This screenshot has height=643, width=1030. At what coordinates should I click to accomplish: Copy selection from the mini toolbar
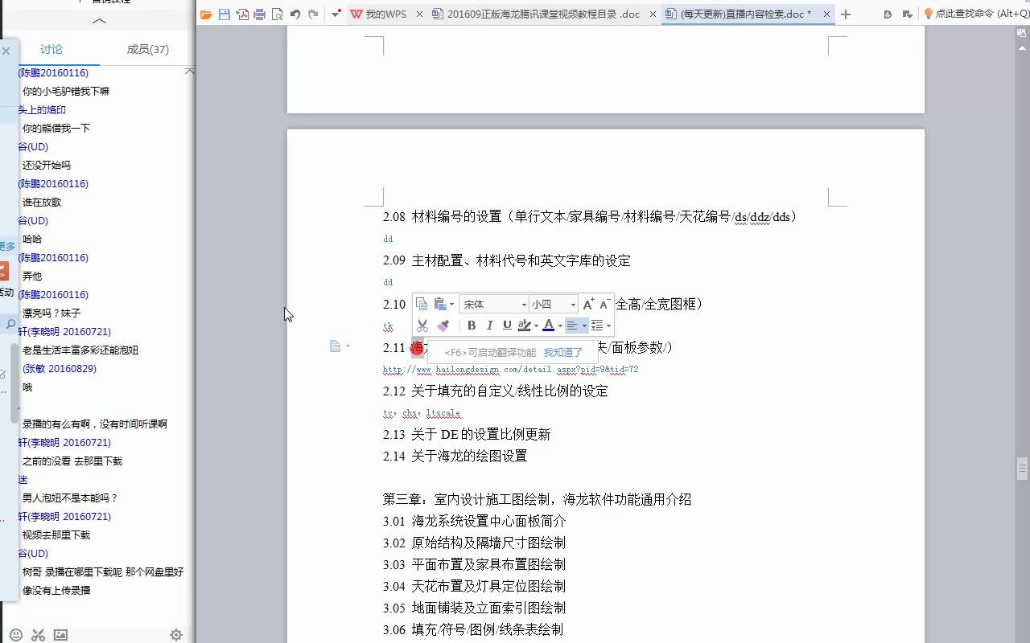(422, 304)
